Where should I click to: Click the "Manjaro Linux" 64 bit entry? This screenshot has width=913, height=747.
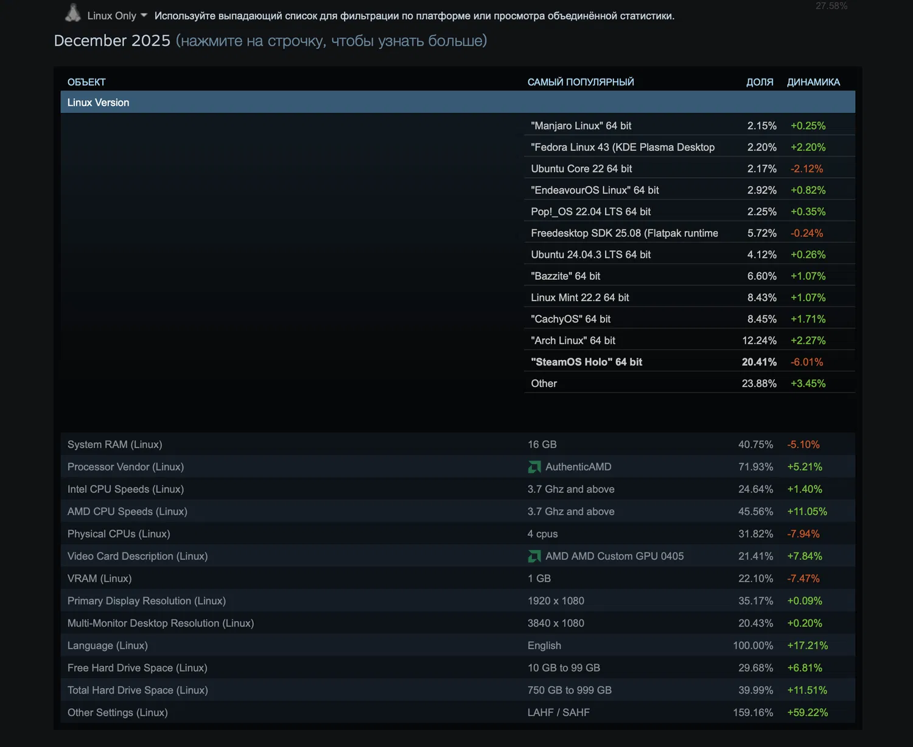coord(581,126)
